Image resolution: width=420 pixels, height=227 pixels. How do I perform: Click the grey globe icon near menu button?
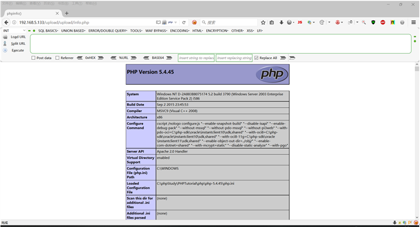[402, 22]
